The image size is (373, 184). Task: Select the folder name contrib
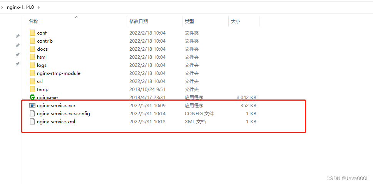(x=45, y=41)
